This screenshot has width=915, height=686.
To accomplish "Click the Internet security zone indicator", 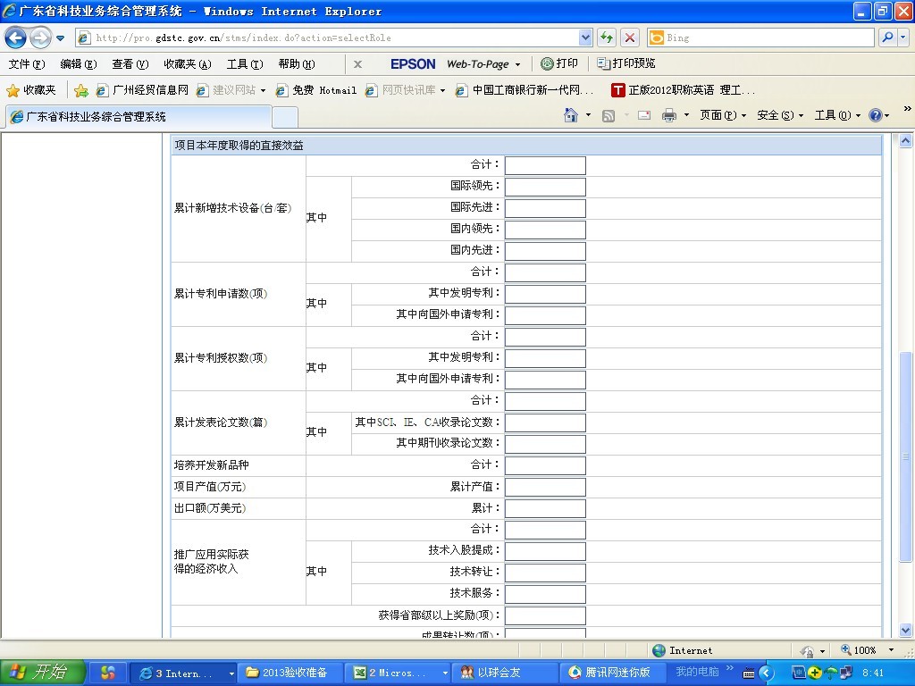I will pyautogui.click(x=683, y=650).
